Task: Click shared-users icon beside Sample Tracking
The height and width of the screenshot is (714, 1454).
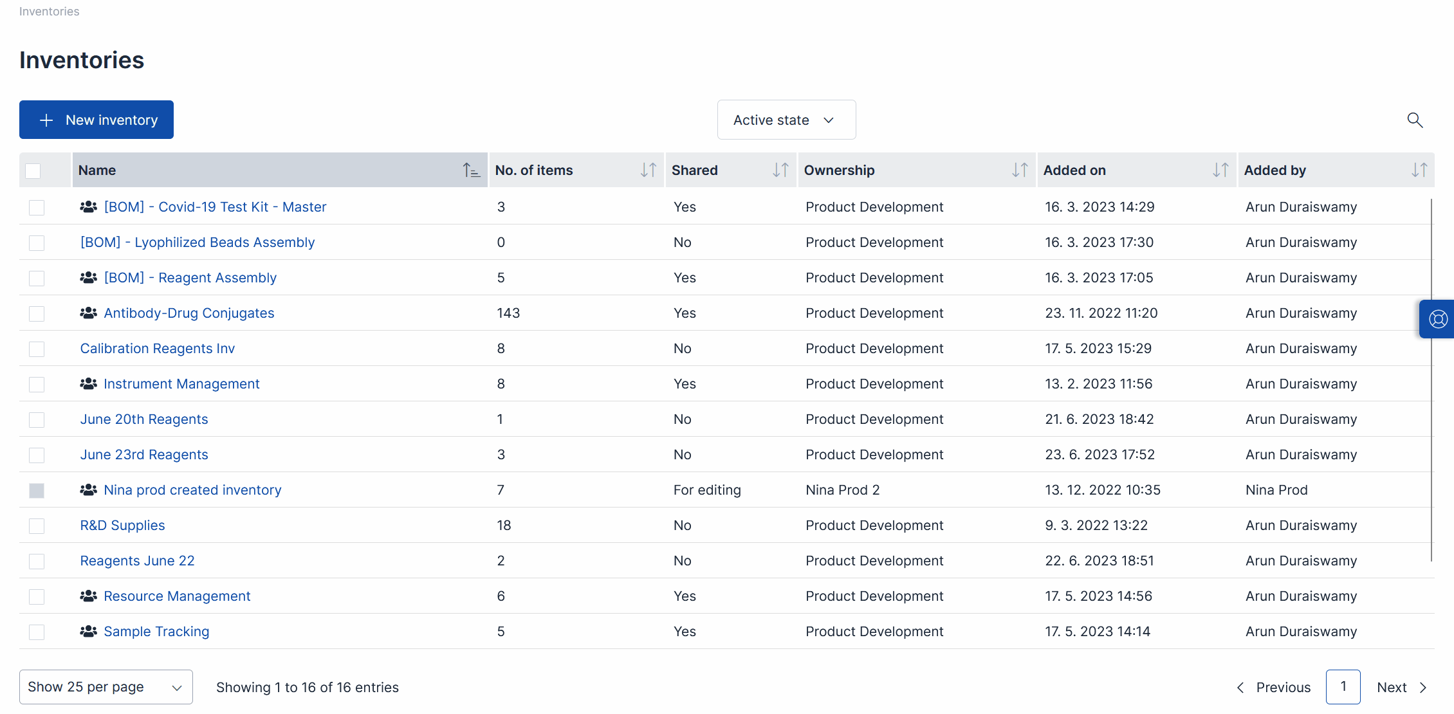Action: 88,632
